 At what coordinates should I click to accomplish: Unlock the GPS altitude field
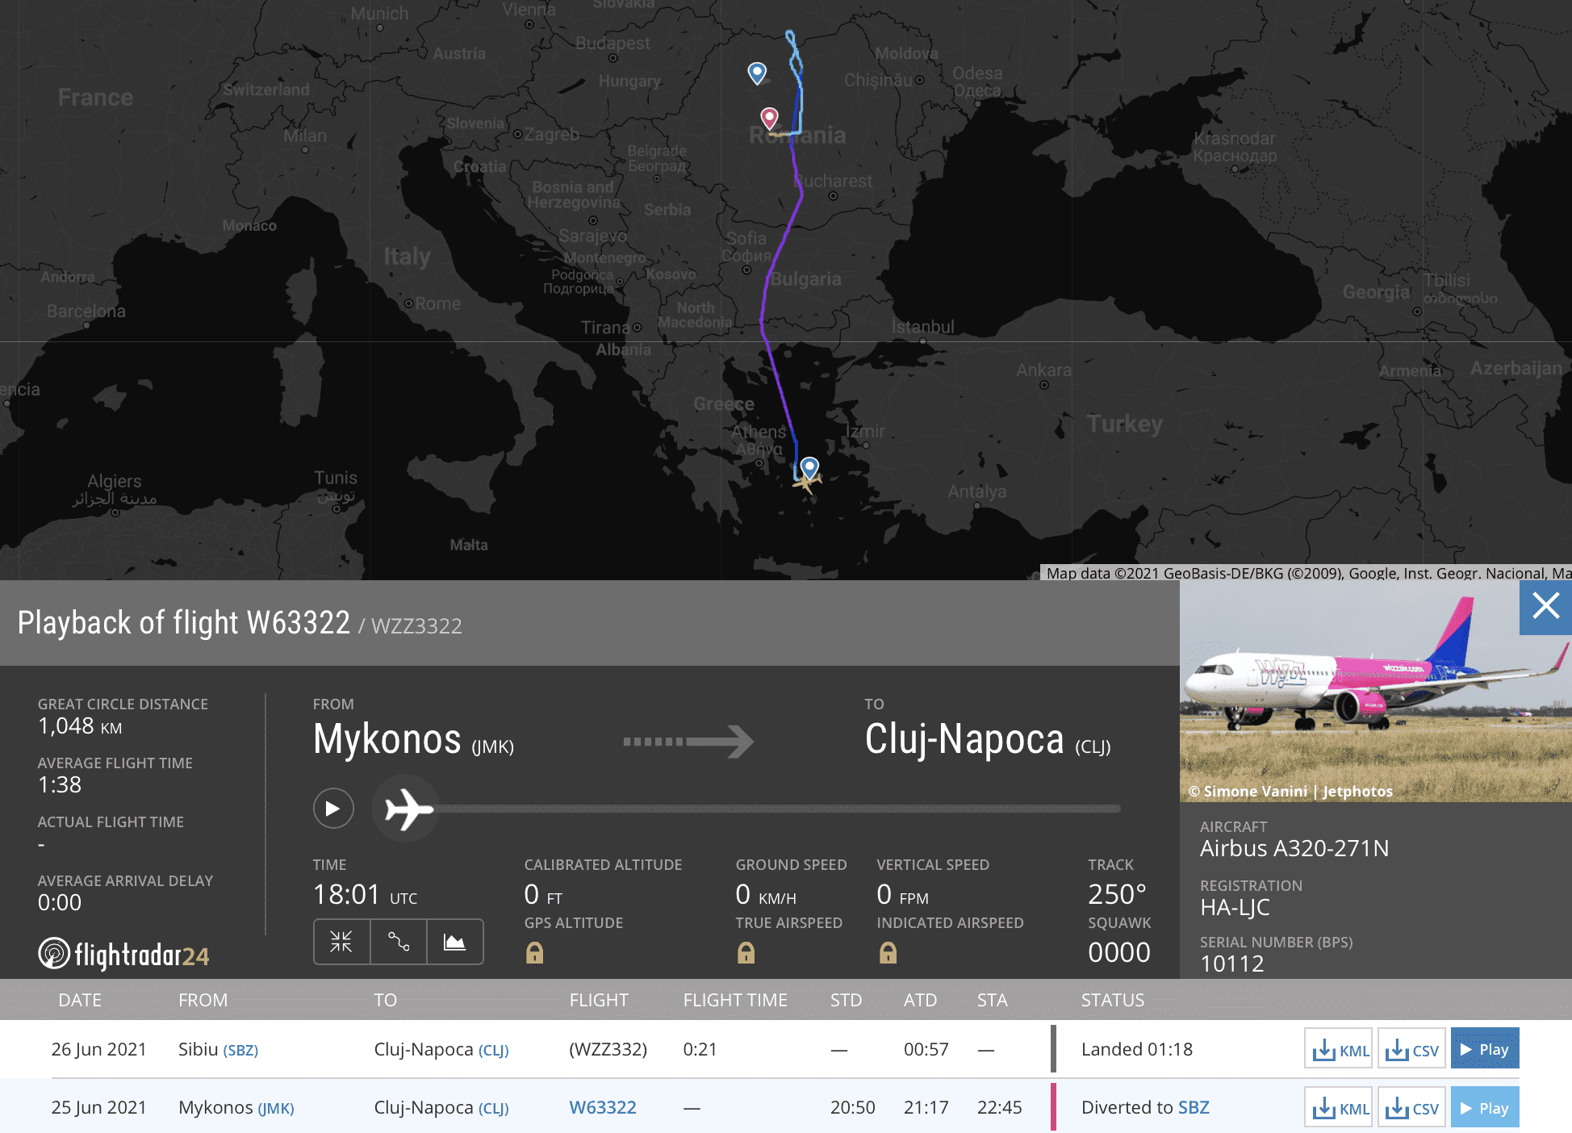(534, 953)
